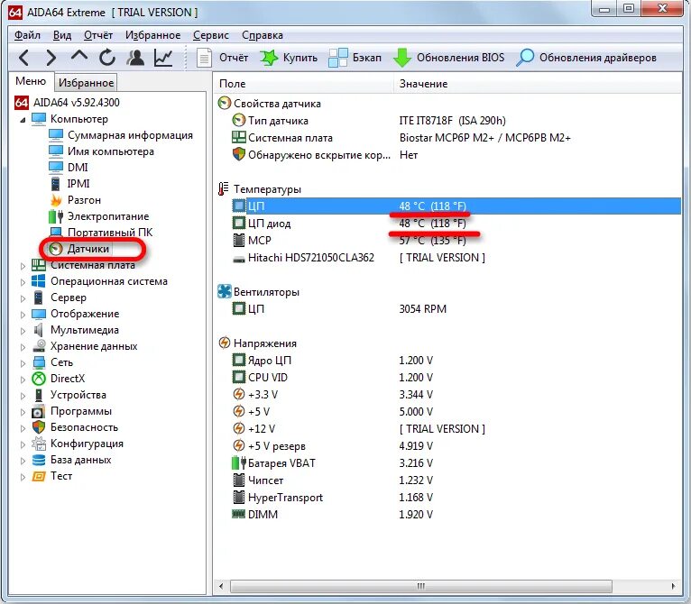Expand the Сервер tree node
Screen dimensions: 691x604
(23, 298)
